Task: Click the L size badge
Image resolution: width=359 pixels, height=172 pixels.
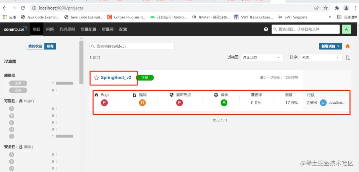Action: pyautogui.click(x=323, y=103)
